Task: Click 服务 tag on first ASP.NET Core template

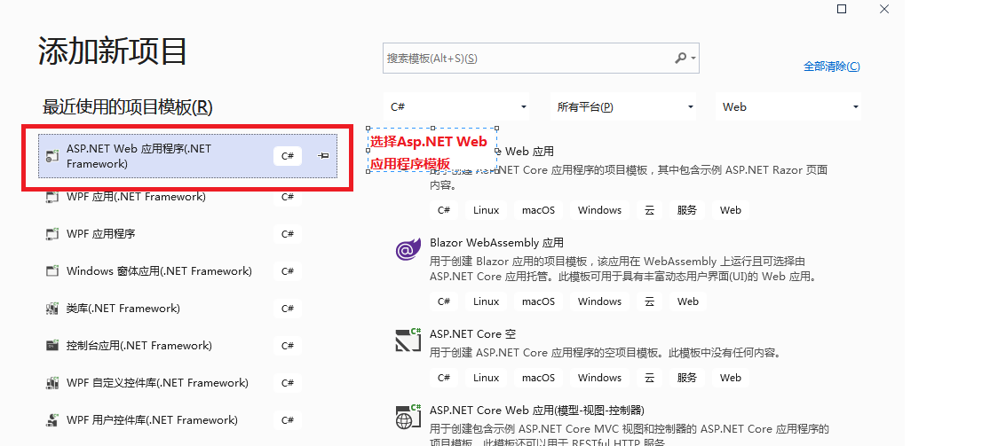Action: click(x=687, y=210)
